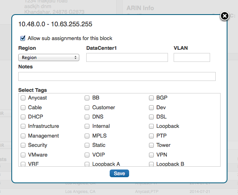Tick the Security tag

(23, 145)
